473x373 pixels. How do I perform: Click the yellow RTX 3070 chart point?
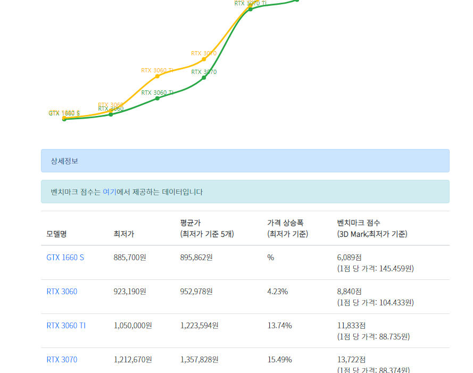(x=204, y=59)
